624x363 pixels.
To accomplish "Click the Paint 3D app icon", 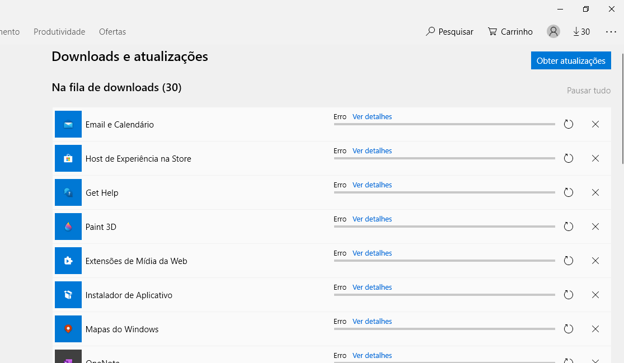I will (x=68, y=227).
